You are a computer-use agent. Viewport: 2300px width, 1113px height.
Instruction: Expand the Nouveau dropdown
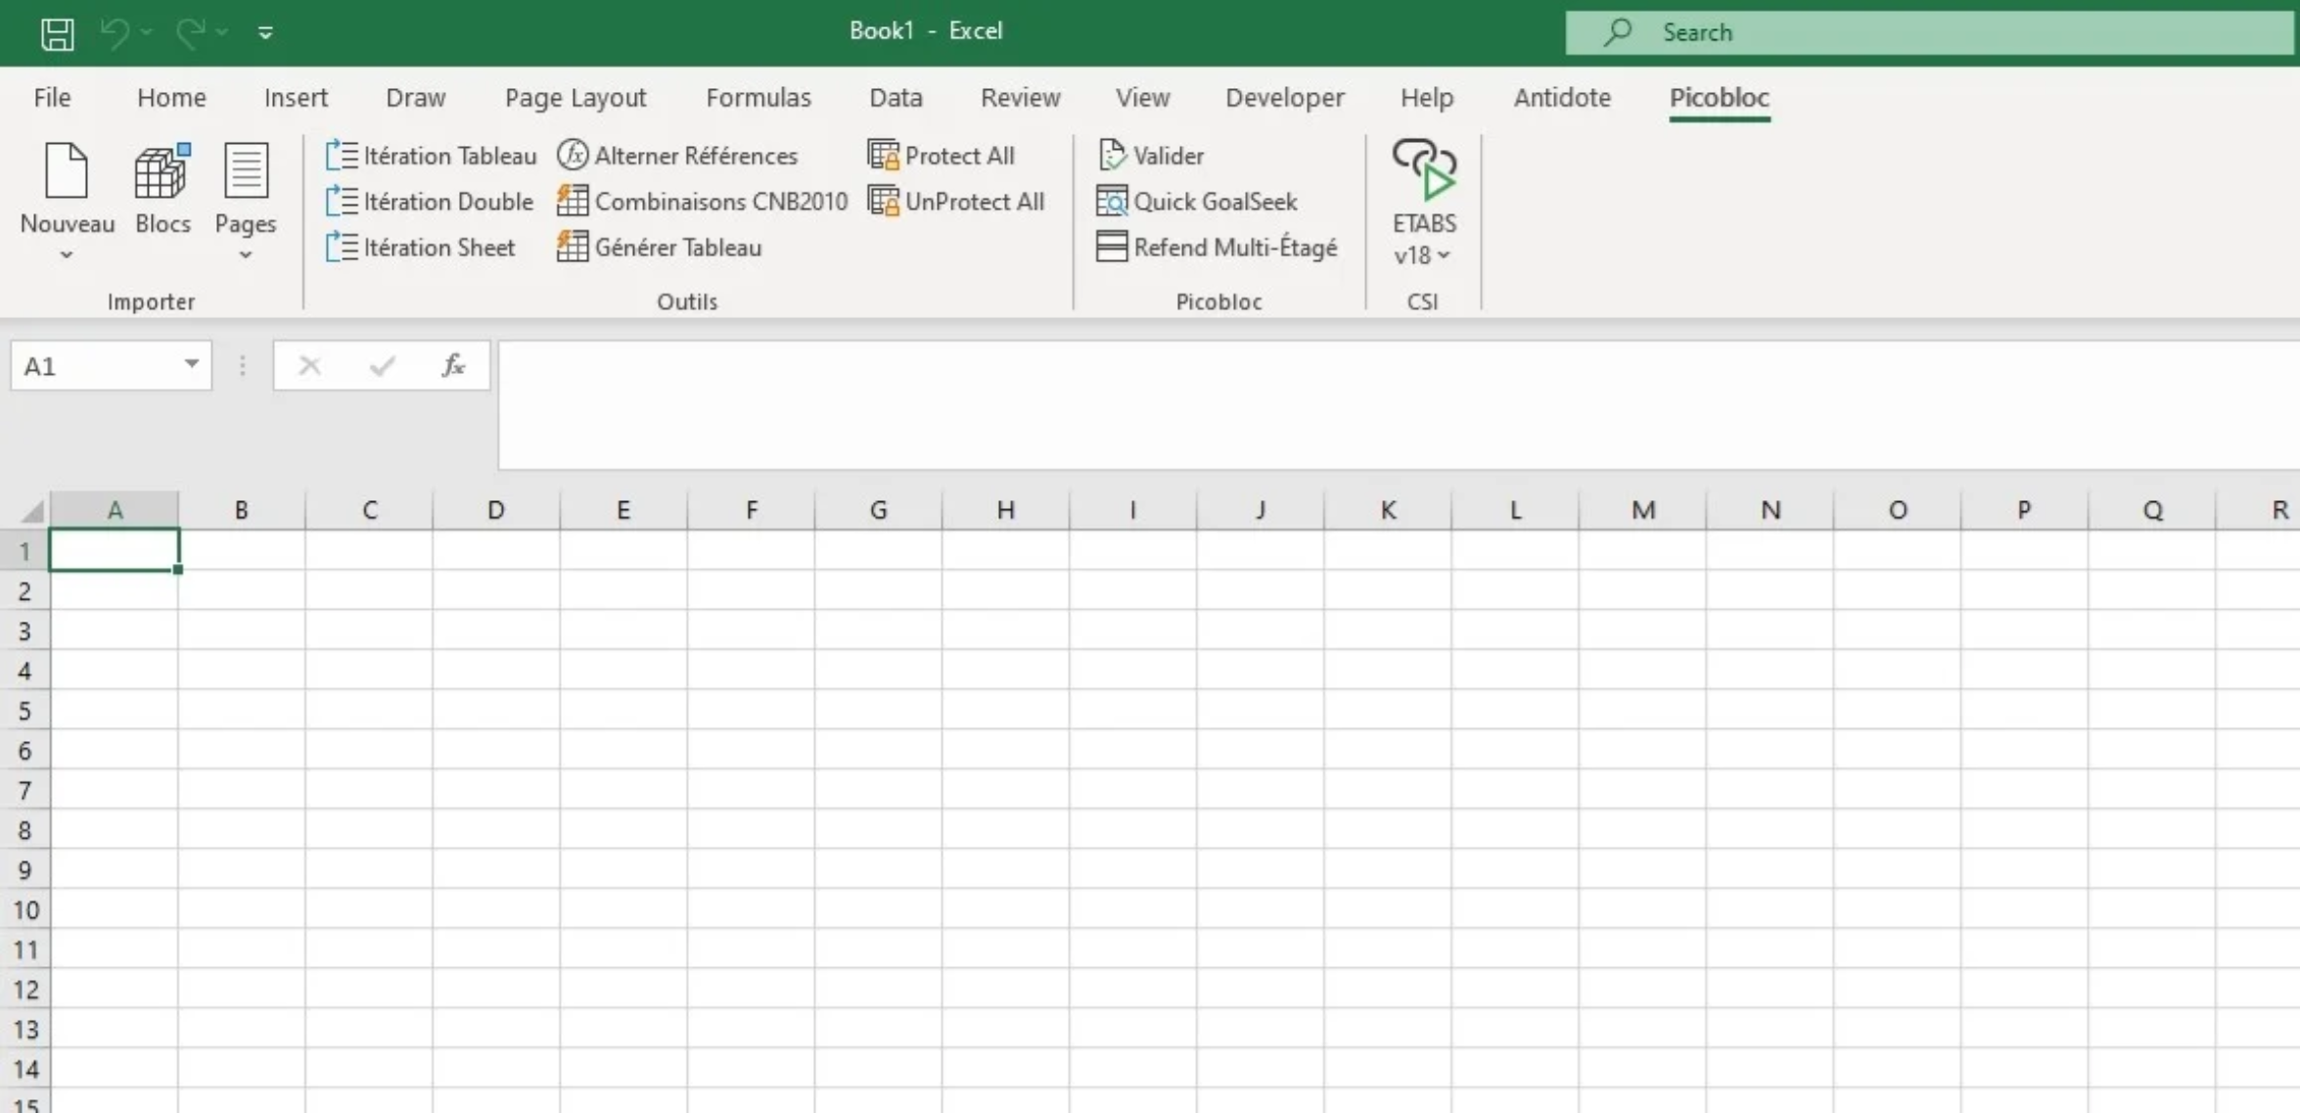tap(67, 255)
